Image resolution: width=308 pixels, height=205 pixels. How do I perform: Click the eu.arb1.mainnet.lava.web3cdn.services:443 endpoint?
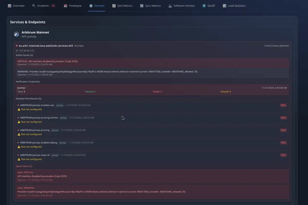[x=46, y=46]
